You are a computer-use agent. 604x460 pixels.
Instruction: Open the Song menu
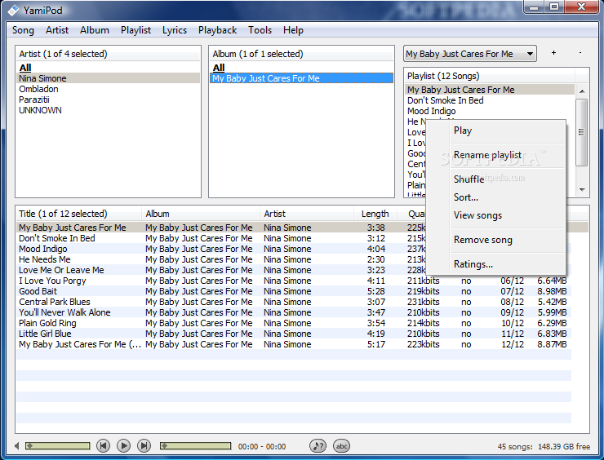point(23,30)
